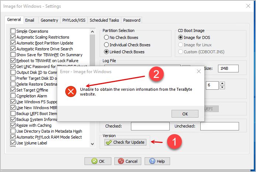Click the Check for Update button
256x172 pixels.
[125, 142]
